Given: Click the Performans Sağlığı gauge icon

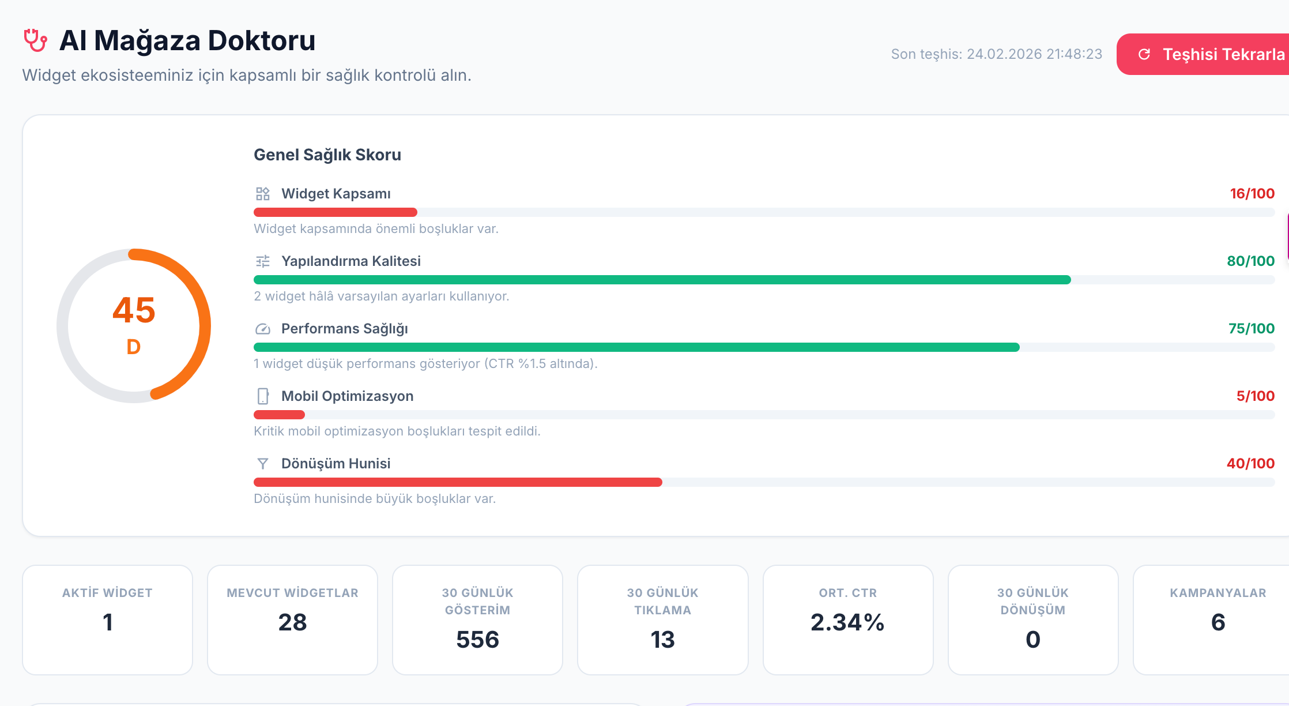Looking at the screenshot, I should (x=263, y=328).
